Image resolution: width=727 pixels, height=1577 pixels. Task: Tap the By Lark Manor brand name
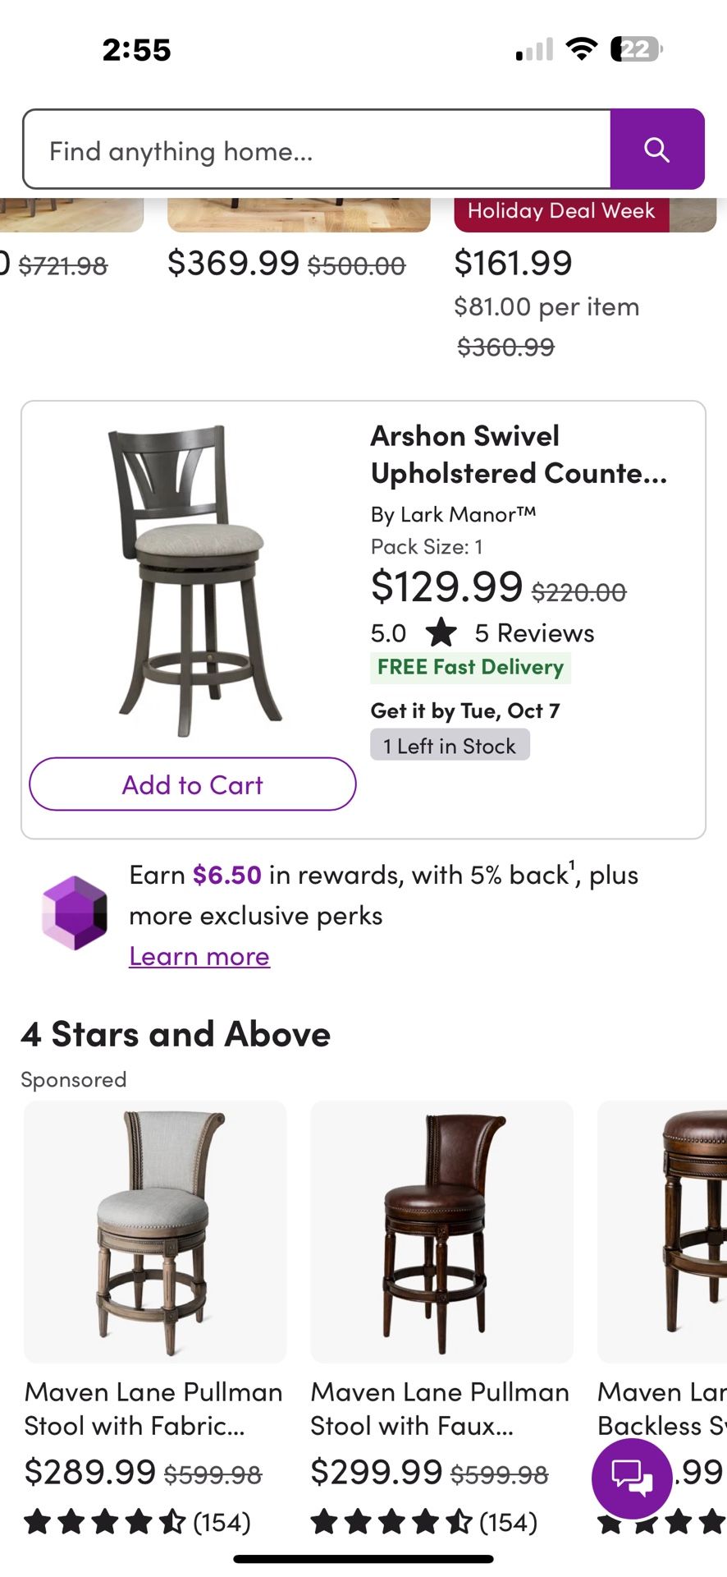click(453, 514)
